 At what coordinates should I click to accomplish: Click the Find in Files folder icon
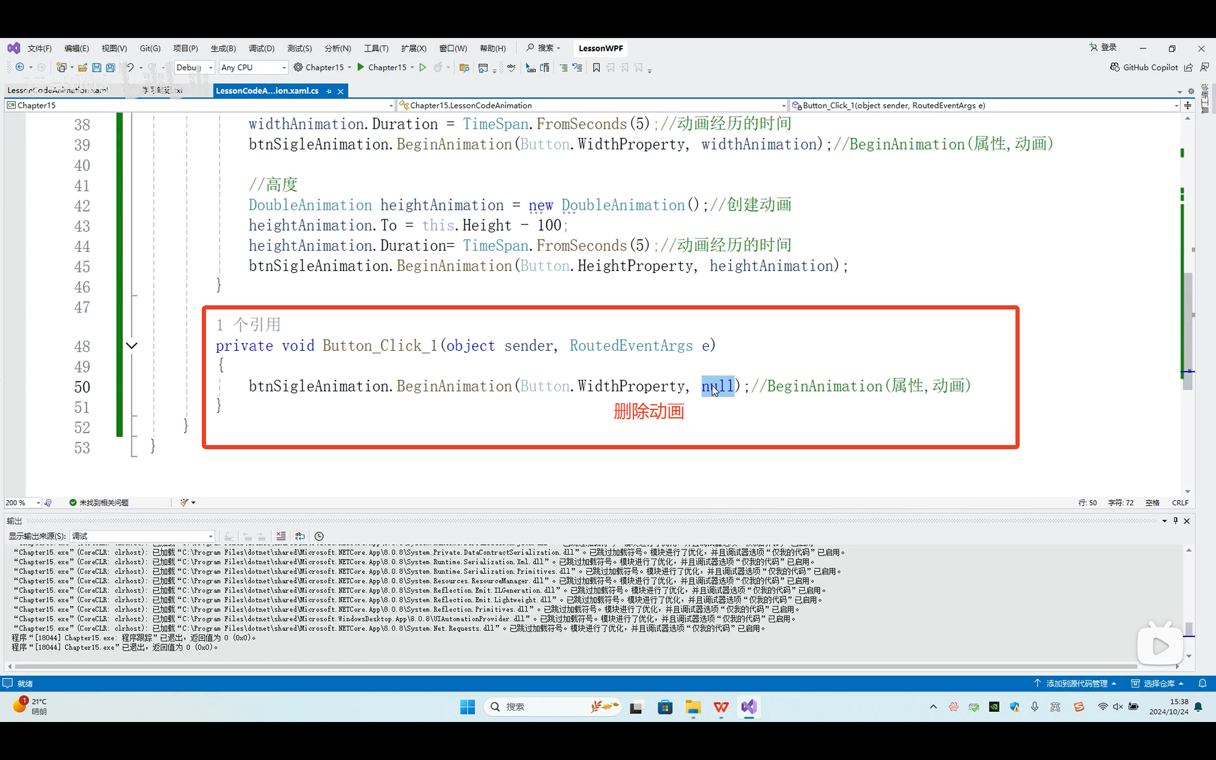click(x=464, y=68)
